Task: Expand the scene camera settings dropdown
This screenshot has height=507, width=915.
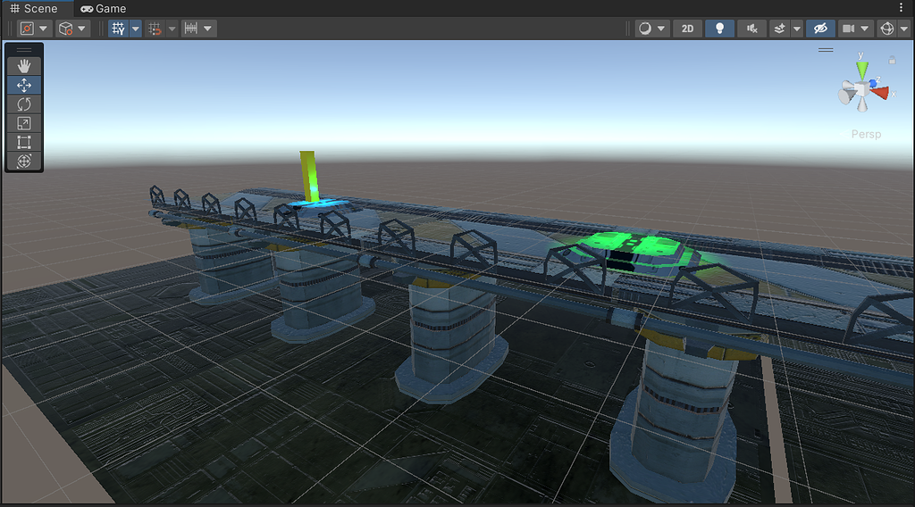Action: [865, 29]
